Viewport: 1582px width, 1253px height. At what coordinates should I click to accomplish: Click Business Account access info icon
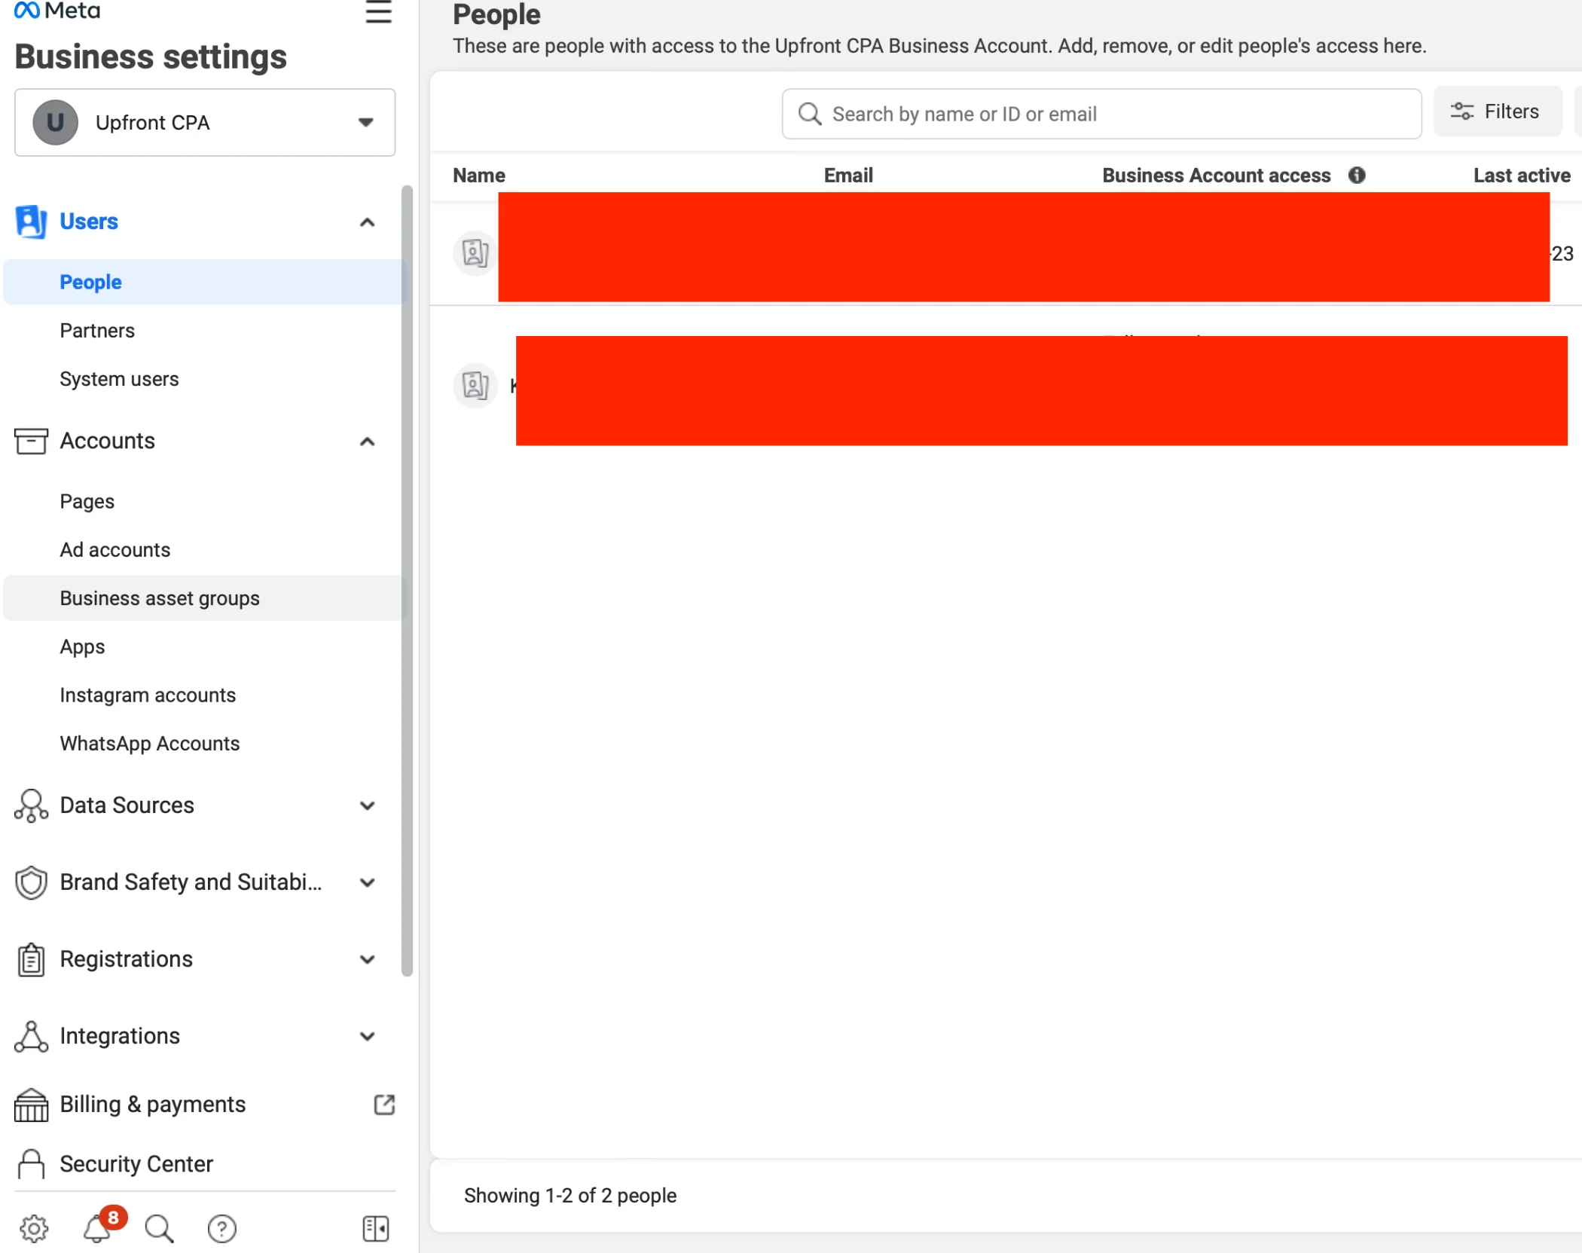coord(1357,175)
